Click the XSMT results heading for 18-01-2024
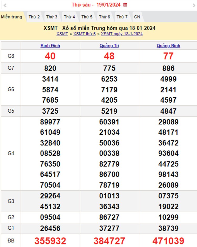Viewport: 197px width, 247px height. click(x=100, y=28)
